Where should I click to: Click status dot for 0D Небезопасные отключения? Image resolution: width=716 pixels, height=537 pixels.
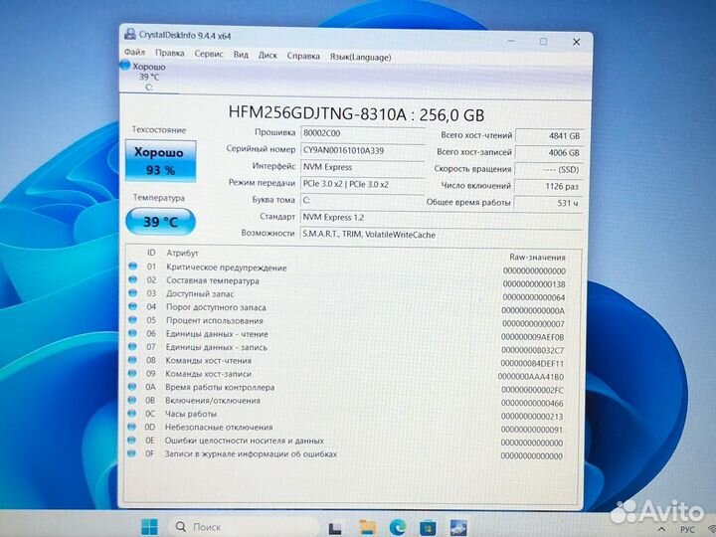point(131,427)
